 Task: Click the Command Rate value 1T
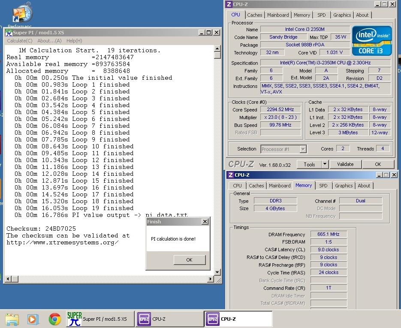(x=329, y=288)
